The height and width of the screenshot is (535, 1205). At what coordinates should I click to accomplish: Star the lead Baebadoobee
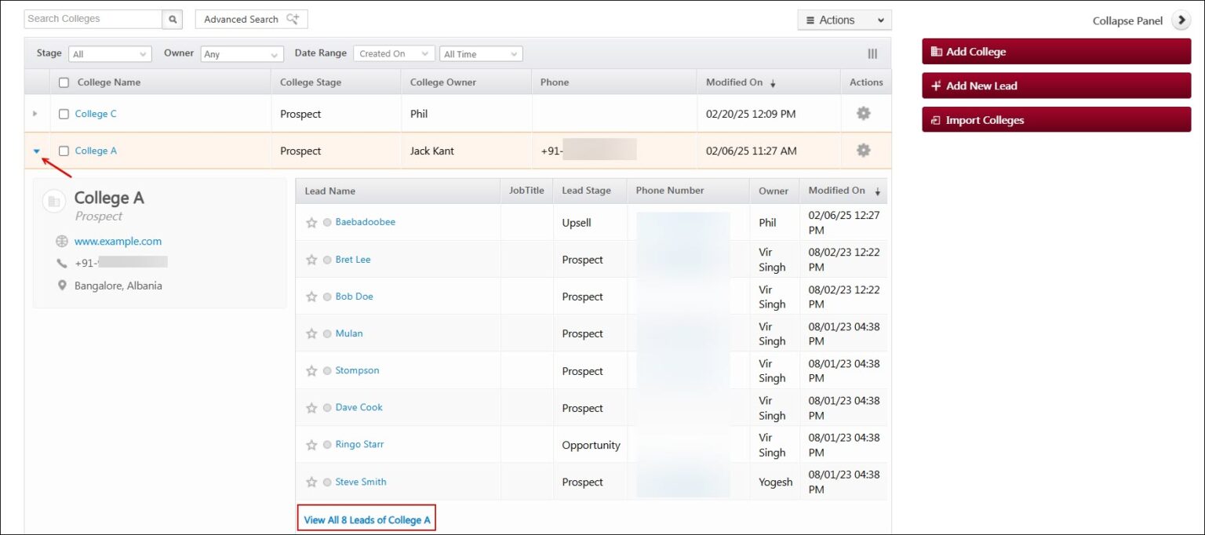pos(311,222)
